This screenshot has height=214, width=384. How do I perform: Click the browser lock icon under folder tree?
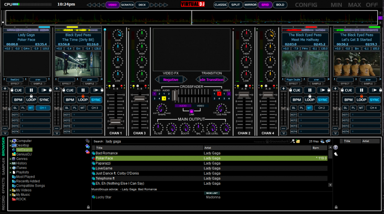(88, 207)
